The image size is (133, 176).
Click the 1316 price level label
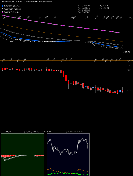[129, 90]
